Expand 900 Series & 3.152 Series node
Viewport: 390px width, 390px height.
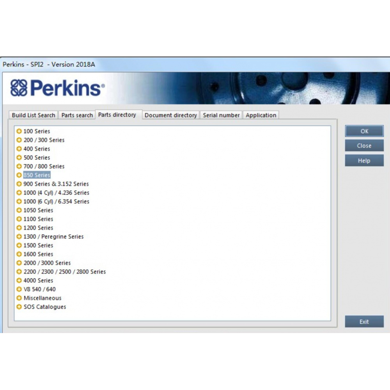click(19, 184)
